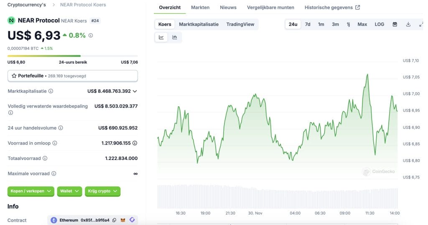Download the chart data
Image resolution: width=428 pixels, height=225 pixels.
click(408, 24)
